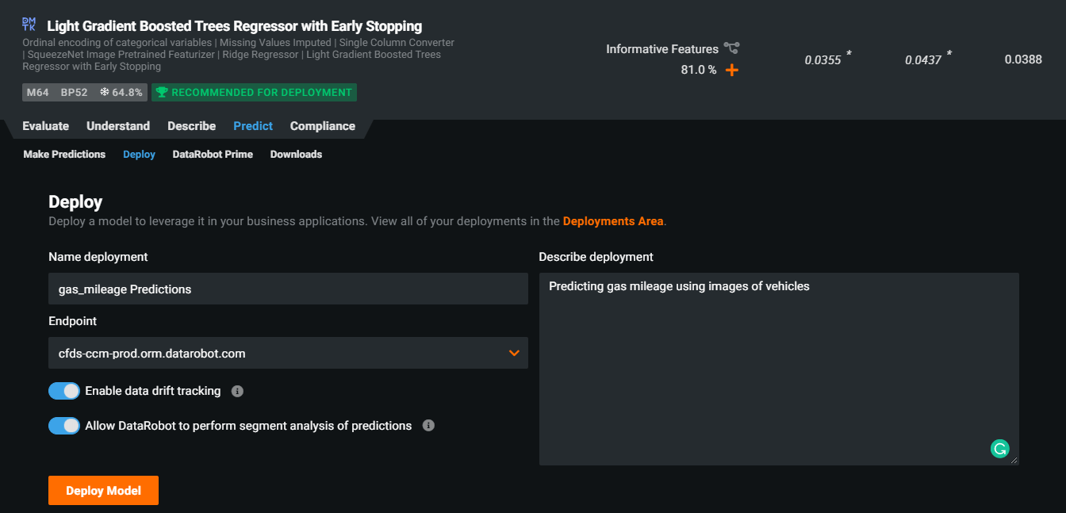Open the Describe tab
This screenshot has width=1066, height=513.
click(x=191, y=126)
